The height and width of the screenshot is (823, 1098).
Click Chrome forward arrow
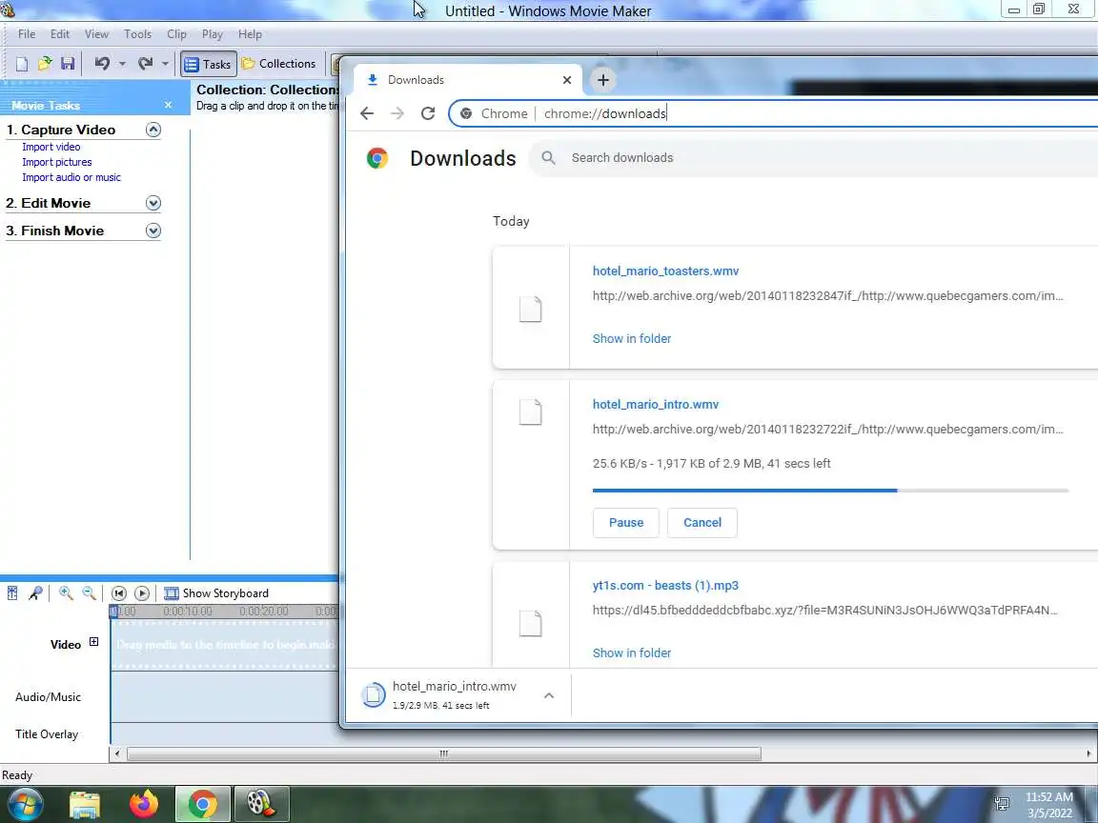click(397, 113)
